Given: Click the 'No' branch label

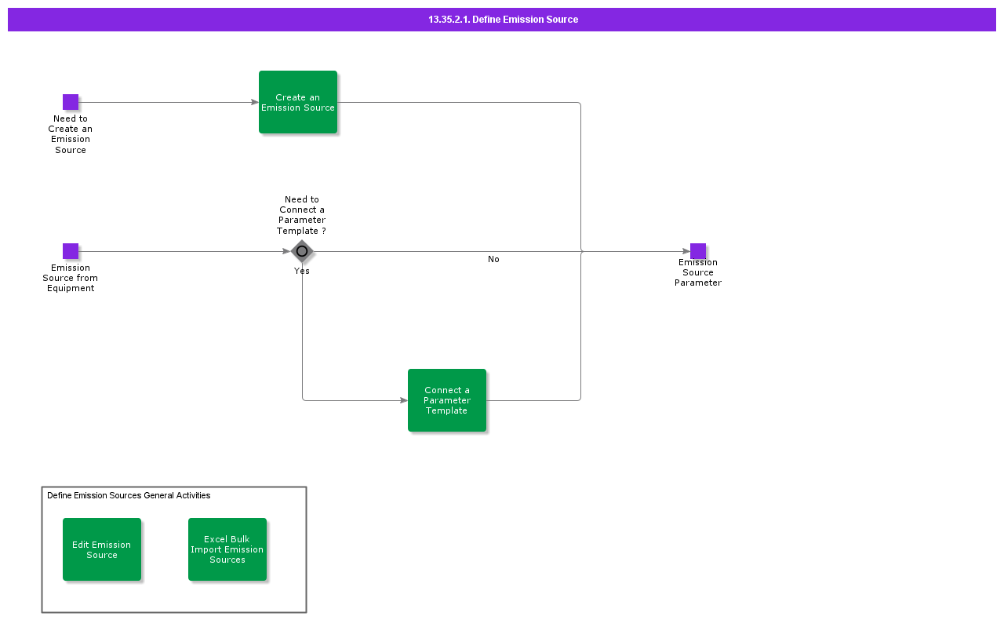Looking at the screenshot, I should pyautogui.click(x=493, y=259).
